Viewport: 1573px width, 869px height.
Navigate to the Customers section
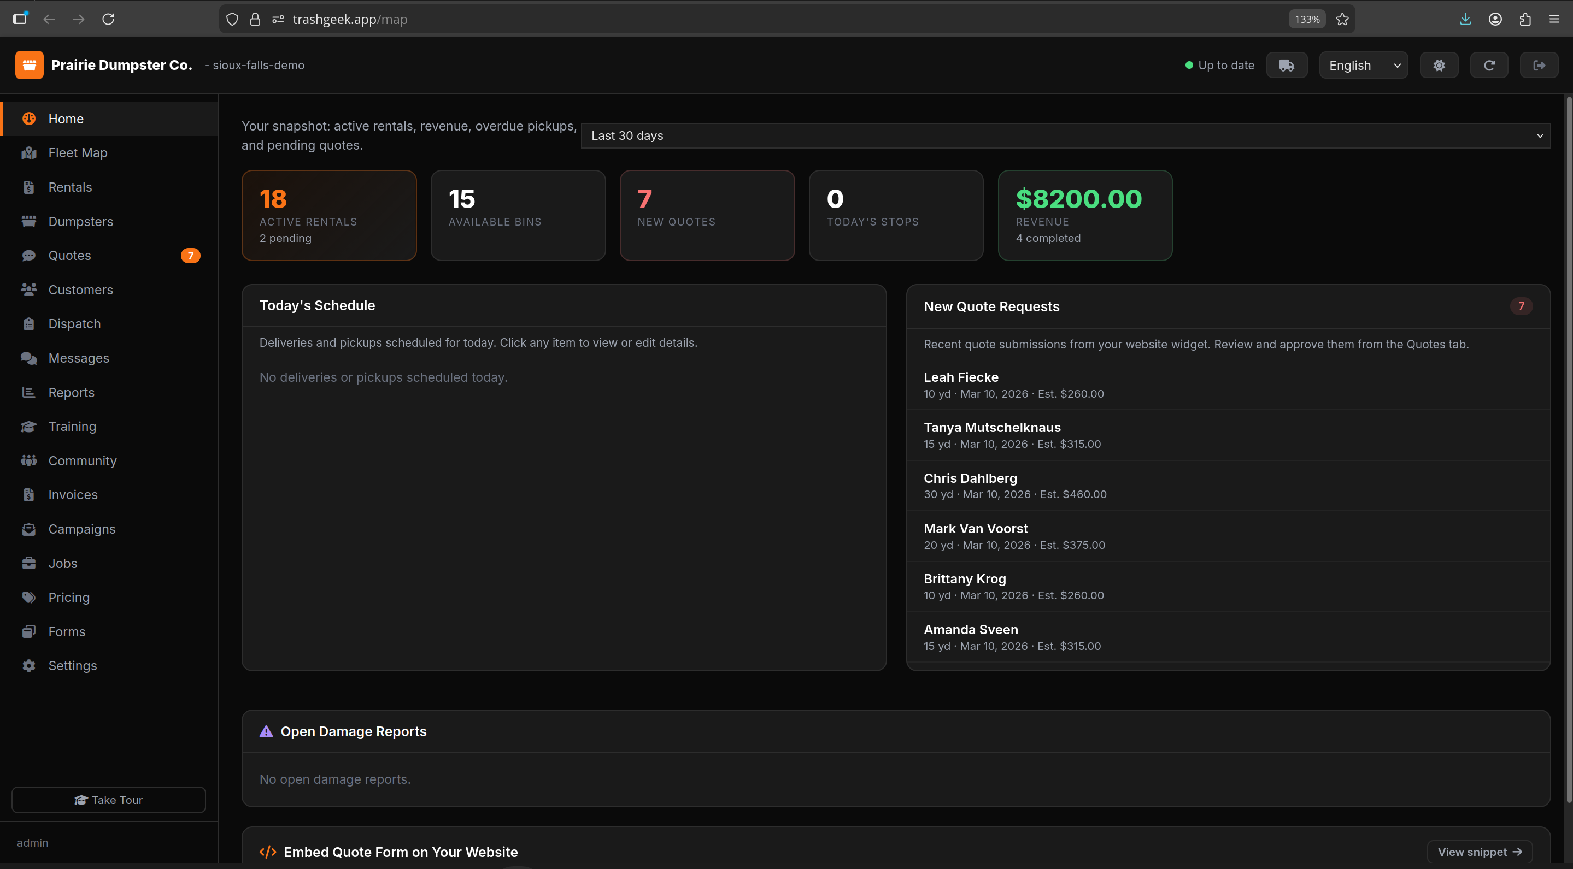[x=80, y=289]
